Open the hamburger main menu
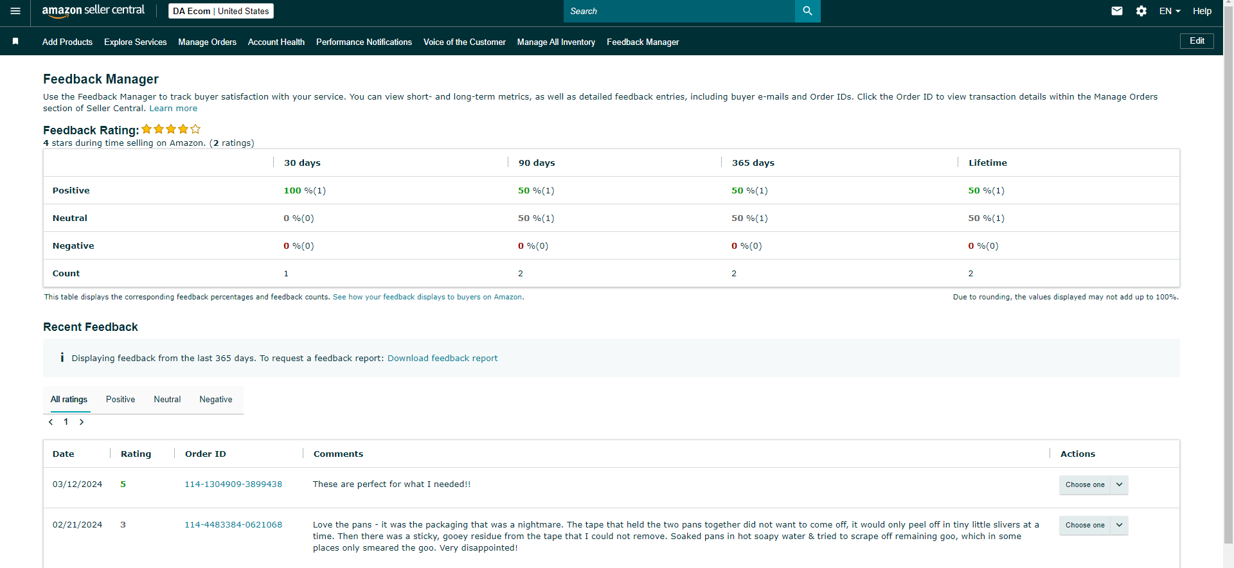Screen dimensions: 1234x568 (15, 11)
